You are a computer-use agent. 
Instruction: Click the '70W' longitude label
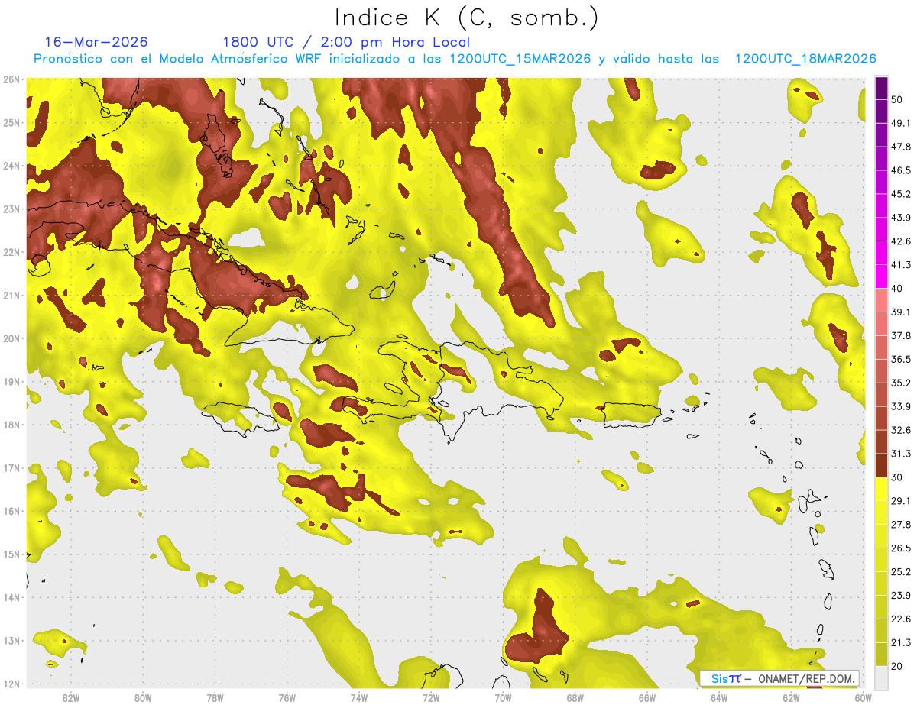(503, 697)
